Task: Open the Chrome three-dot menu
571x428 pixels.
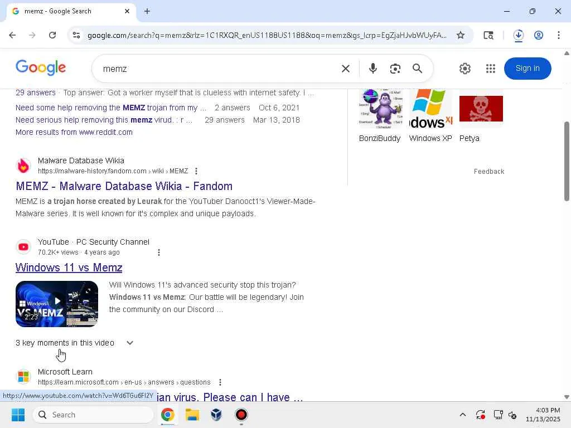Action: [559, 35]
